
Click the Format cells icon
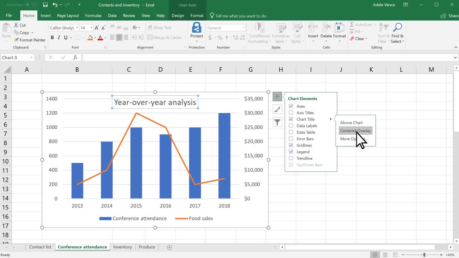(x=339, y=28)
